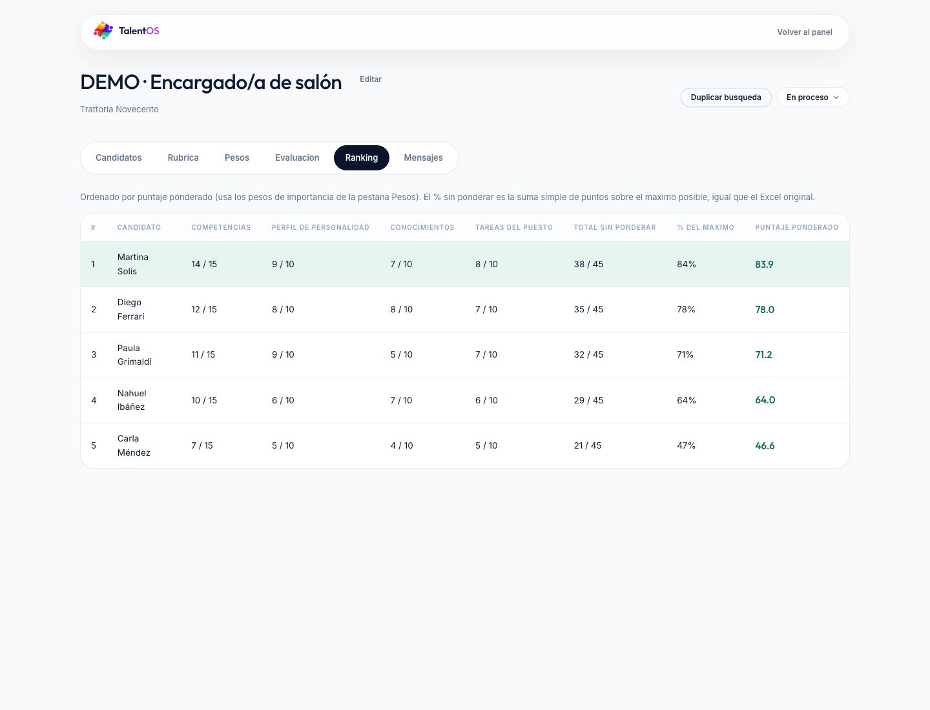
Task: Click the Total sin Ponderar header
Action: pos(615,227)
